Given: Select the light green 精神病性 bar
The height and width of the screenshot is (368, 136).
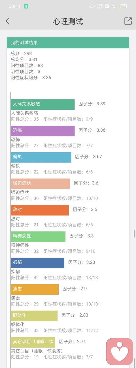Looking at the screenshot, I should [38, 236].
